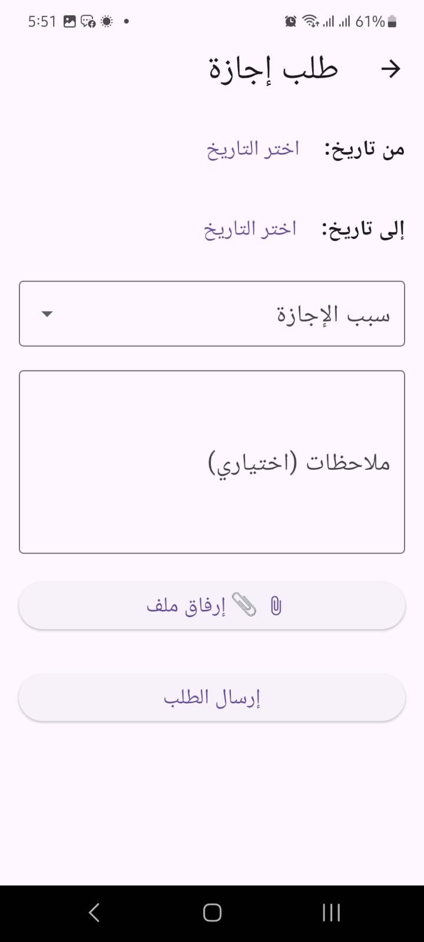Viewport: 424px width, 942px height.
Task: Tap the إرفاق ملف button label
Action: 186,606
